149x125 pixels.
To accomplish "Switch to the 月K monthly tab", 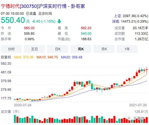I will [x=104, y=49].
